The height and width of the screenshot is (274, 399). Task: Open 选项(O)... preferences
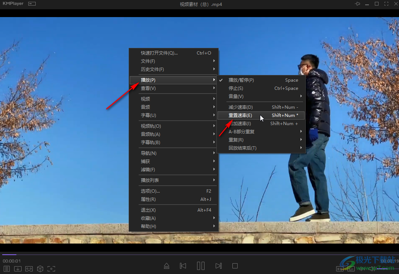(174, 191)
